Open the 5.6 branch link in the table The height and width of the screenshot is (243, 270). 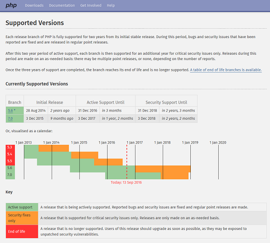point(10,110)
